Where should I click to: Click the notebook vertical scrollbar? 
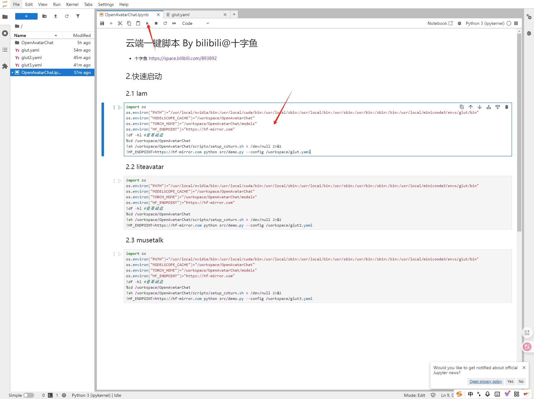click(x=519, y=132)
